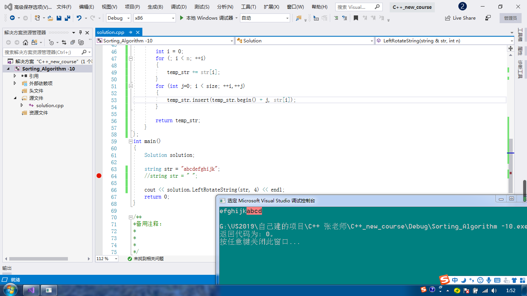
Task: Save the current file with floppy icon
Action: [x=59, y=18]
